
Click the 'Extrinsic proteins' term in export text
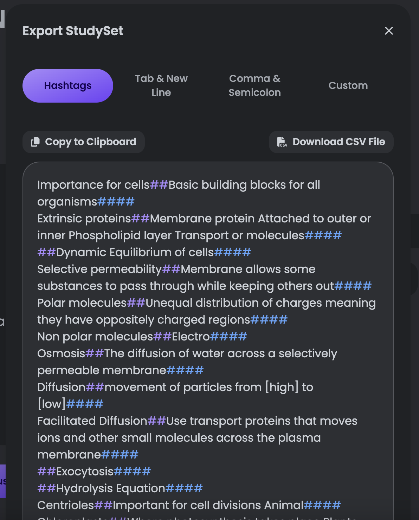(84, 219)
